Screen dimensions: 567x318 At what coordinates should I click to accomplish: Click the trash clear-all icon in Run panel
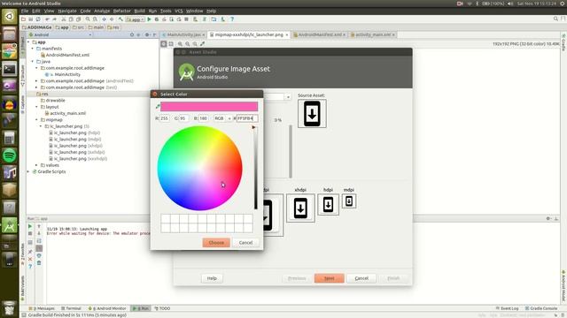pyautogui.click(x=39, y=263)
